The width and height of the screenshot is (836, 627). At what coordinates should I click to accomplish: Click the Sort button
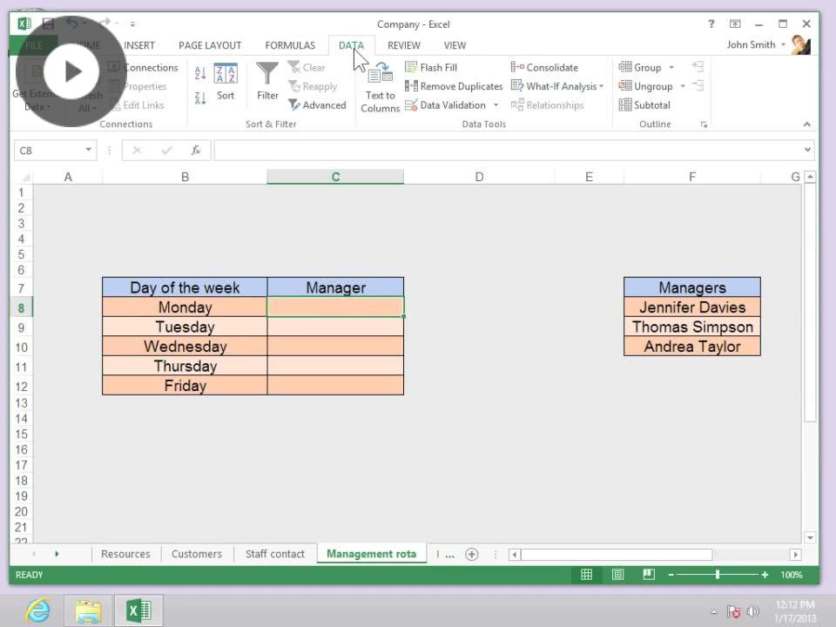pos(226,83)
